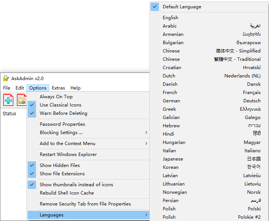Select Persian language

tap(209, 201)
